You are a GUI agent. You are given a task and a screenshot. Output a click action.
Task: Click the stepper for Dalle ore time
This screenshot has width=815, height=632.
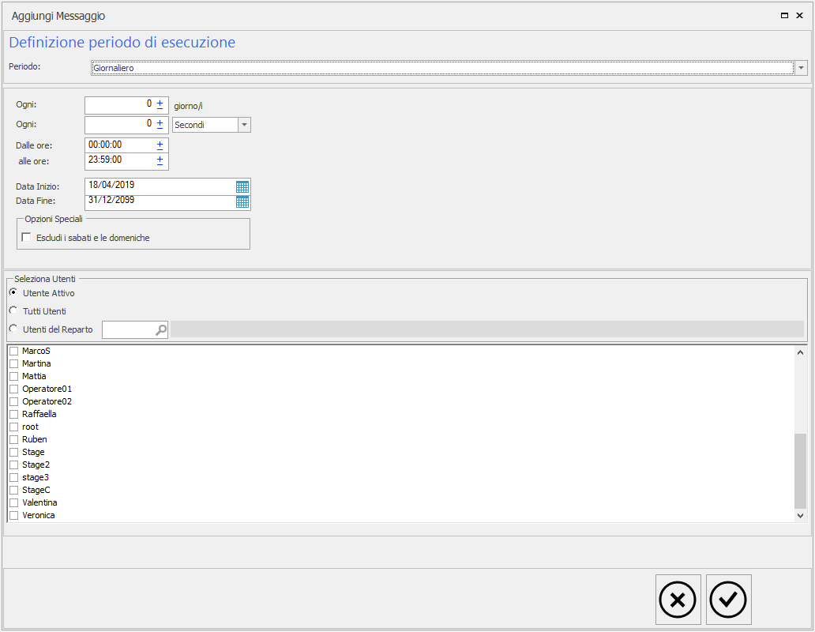[x=160, y=145]
